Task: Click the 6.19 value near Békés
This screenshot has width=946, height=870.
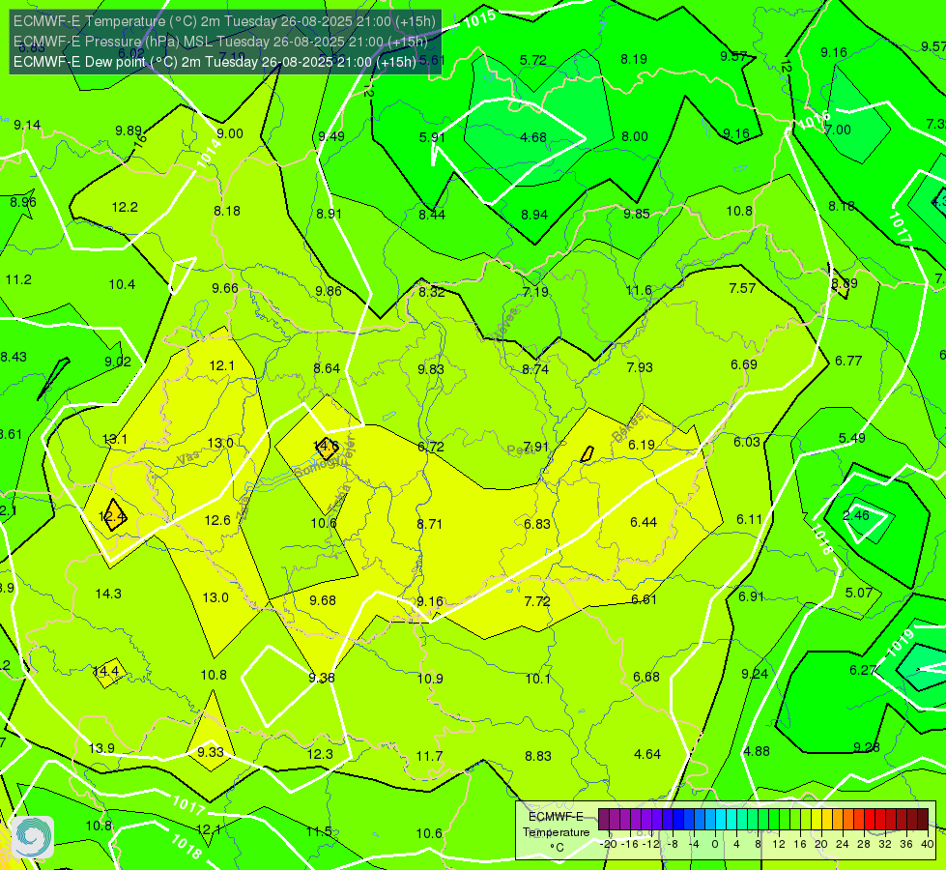Action: (x=642, y=445)
